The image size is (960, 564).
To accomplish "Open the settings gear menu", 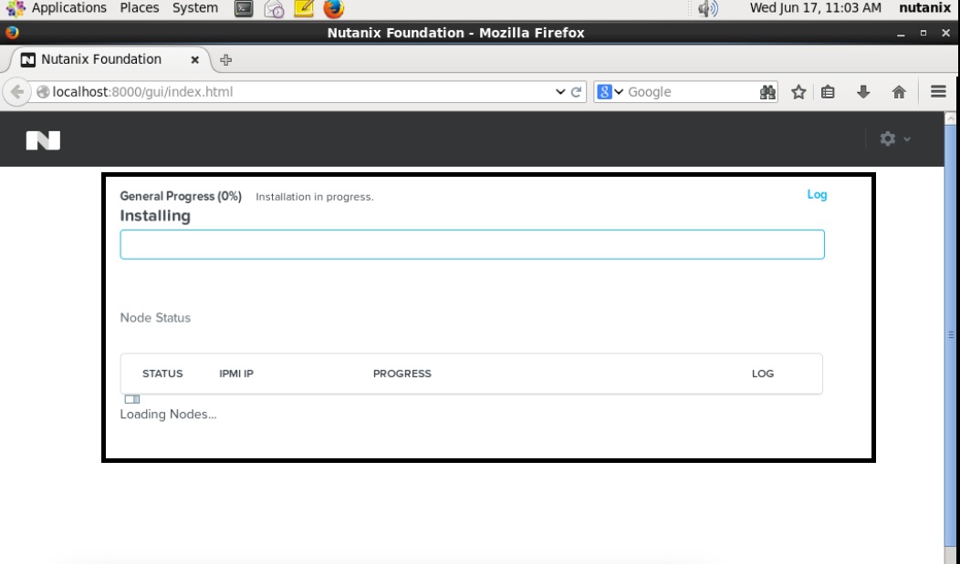I will [888, 138].
